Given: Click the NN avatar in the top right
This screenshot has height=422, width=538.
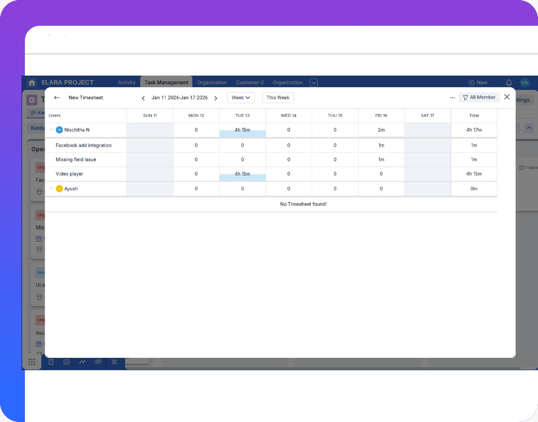Looking at the screenshot, I should point(525,82).
